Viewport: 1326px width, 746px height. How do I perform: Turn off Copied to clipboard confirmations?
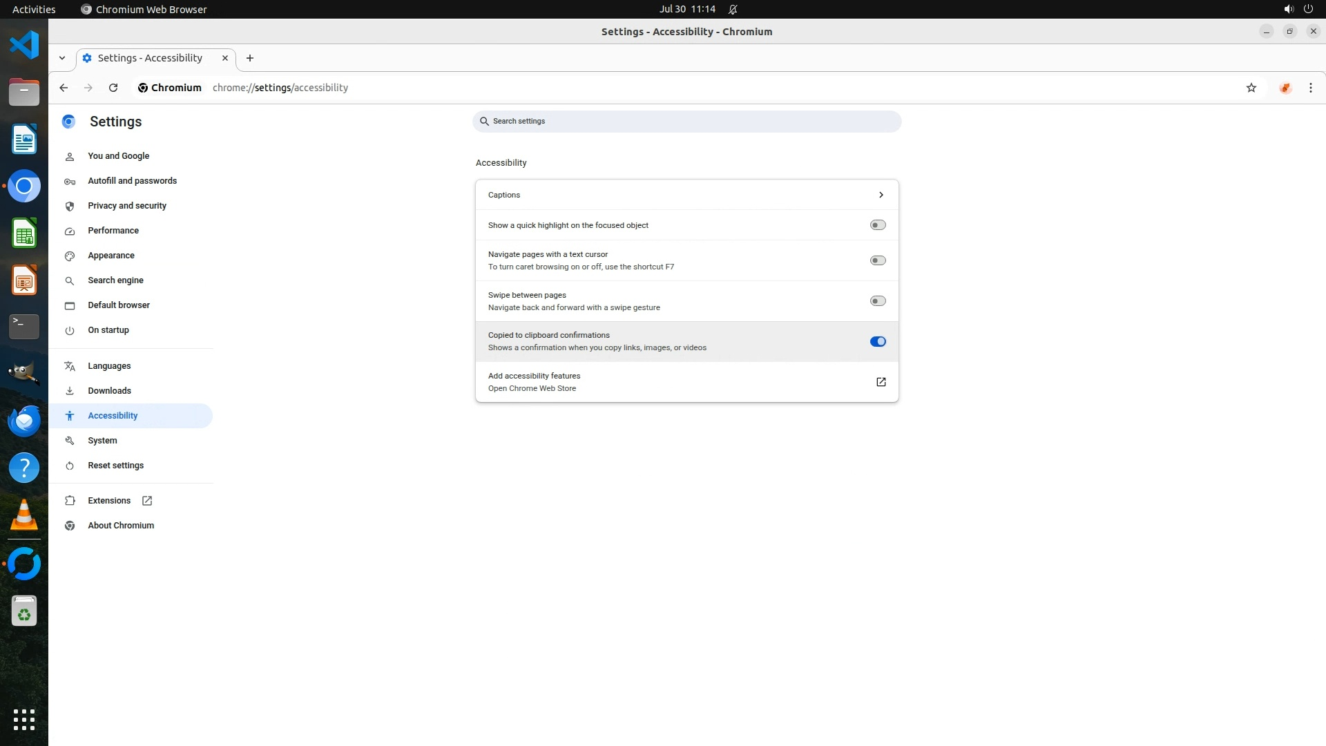tap(877, 341)
